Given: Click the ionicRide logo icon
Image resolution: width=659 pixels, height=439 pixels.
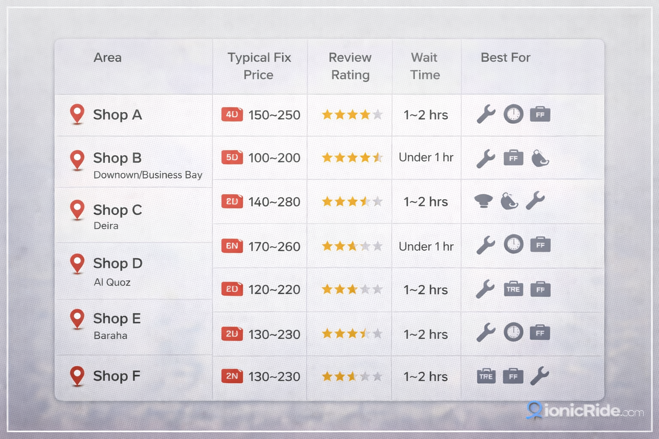Looking at the screenshot, I should coord(534,410).
